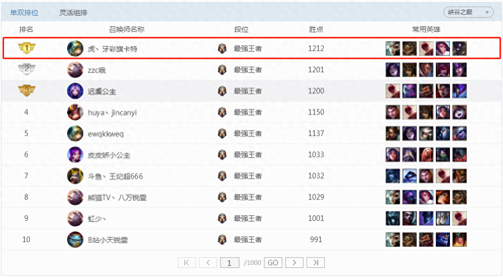Go to the next page

click(294, 262)
